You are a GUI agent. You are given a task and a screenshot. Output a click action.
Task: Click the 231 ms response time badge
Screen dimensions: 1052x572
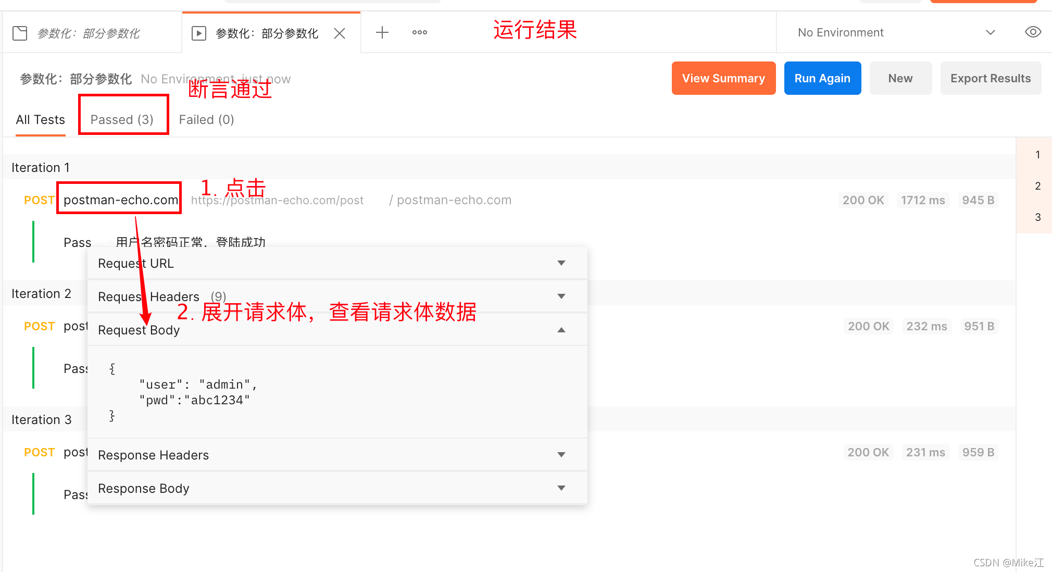925,452
